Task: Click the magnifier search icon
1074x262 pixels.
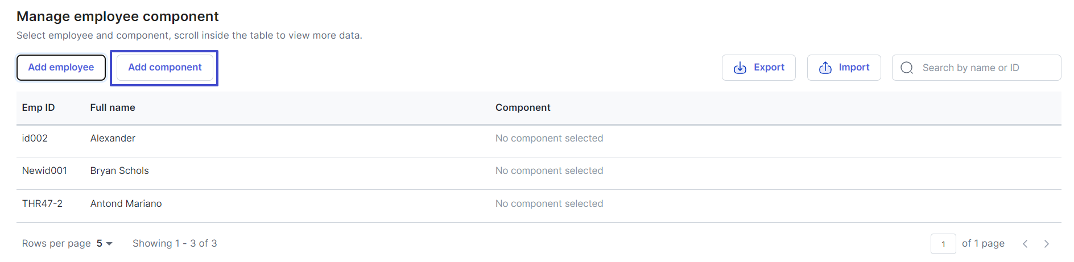Action: (907, 68)
